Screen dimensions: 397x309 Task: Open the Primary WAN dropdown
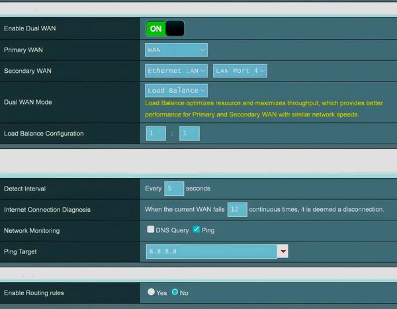click(176, 50)
